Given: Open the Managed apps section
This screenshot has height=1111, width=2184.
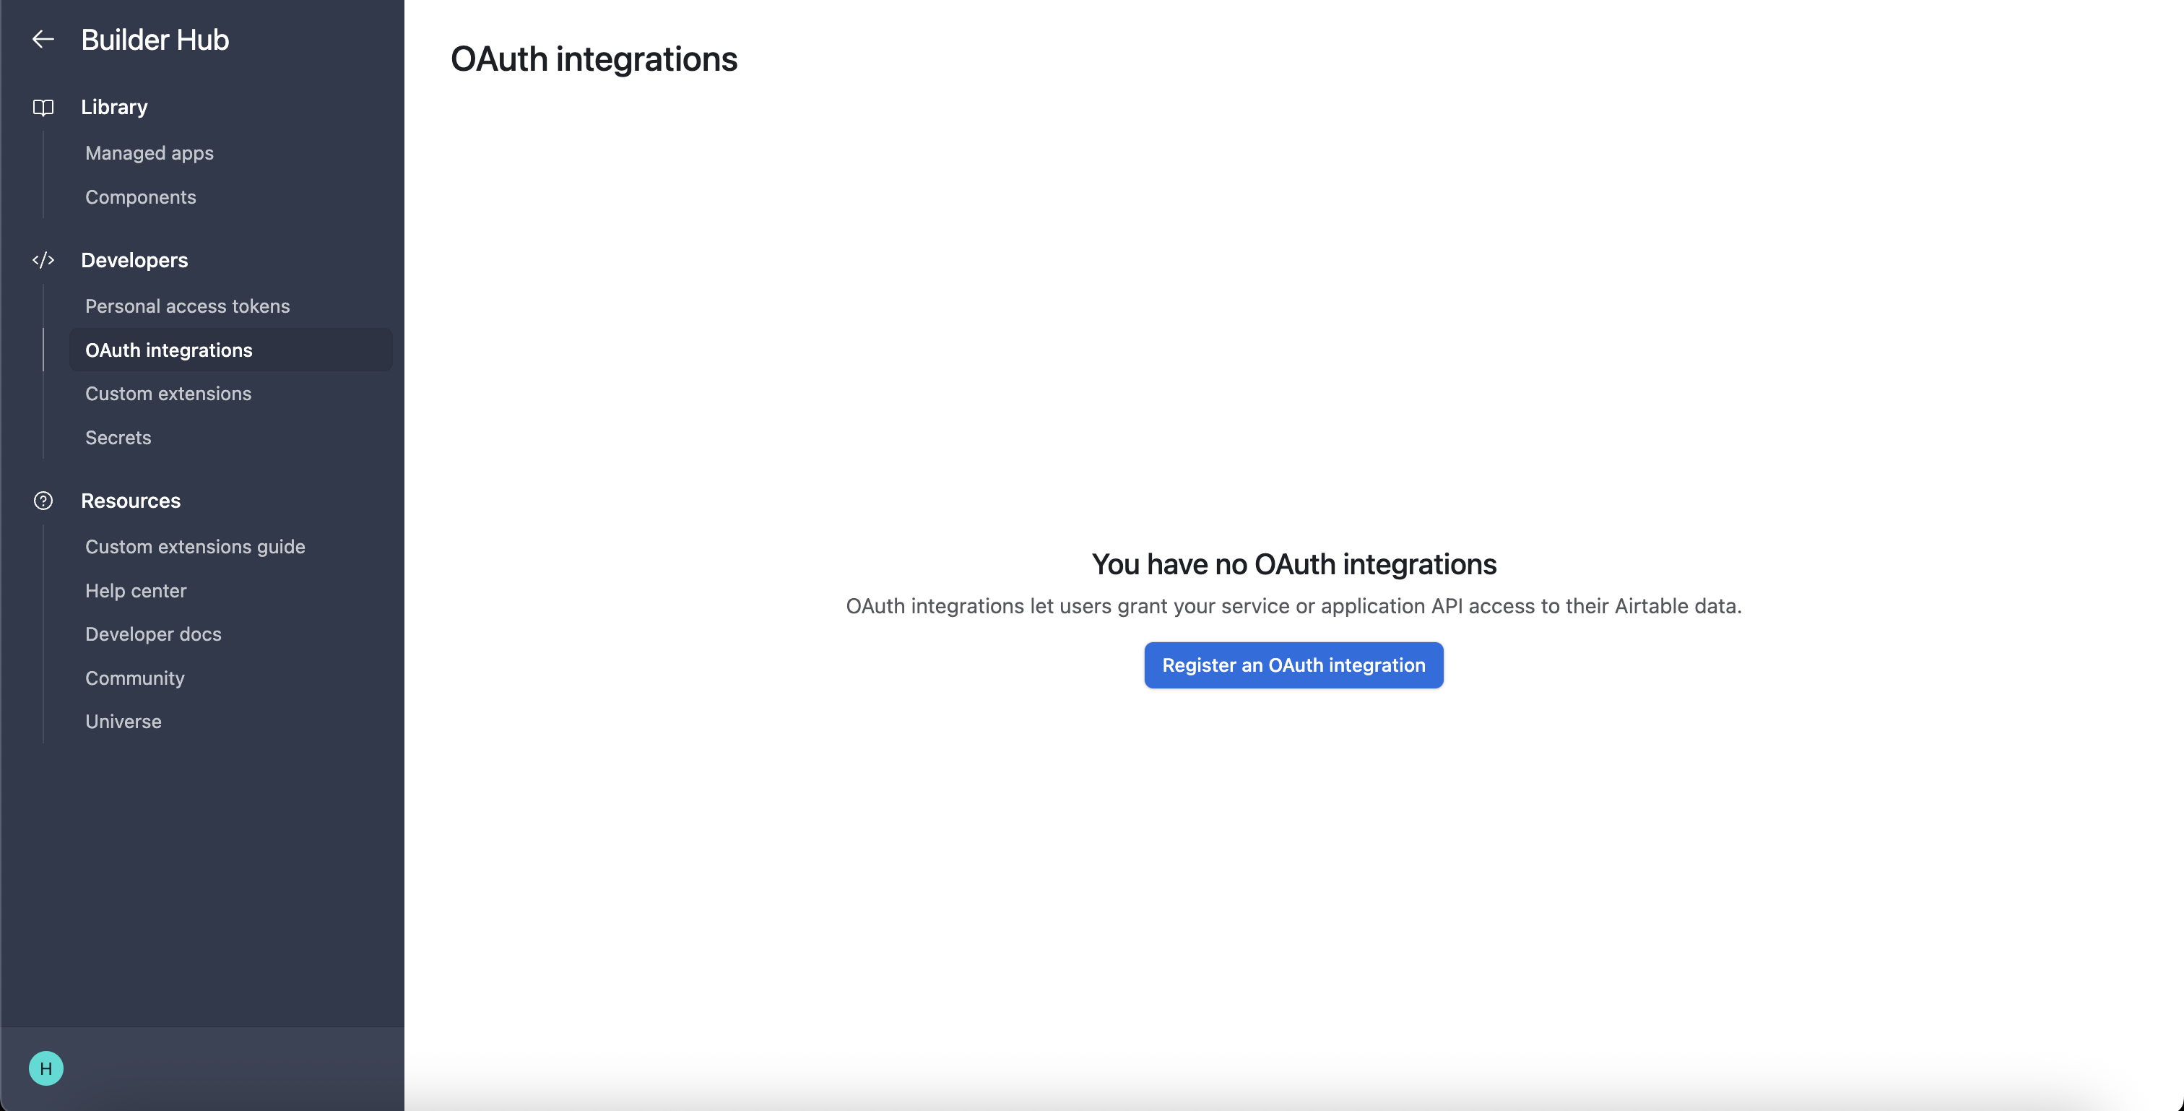Looking at the screenshot, I should pos(149,152).
